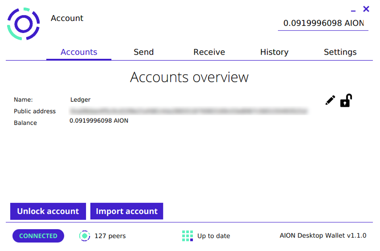Click the Up to date status text
The width and height of the screenshot is (380, 251).
(x=213, y=236)
